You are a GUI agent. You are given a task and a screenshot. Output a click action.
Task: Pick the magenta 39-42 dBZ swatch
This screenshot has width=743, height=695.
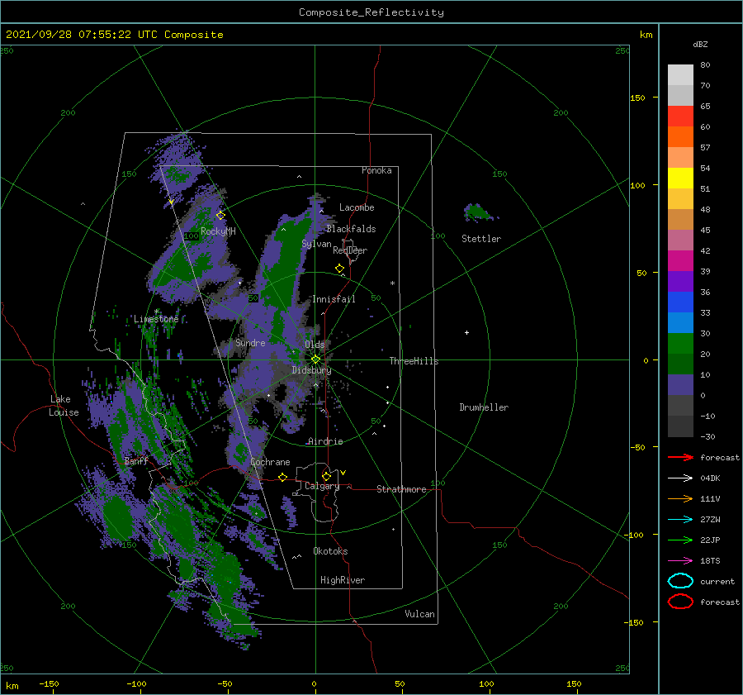coord(680,260)
